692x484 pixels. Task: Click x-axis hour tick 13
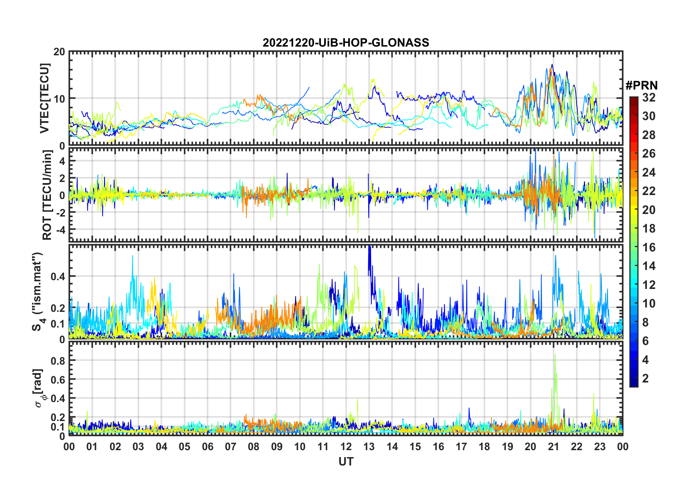coord(369,447)
